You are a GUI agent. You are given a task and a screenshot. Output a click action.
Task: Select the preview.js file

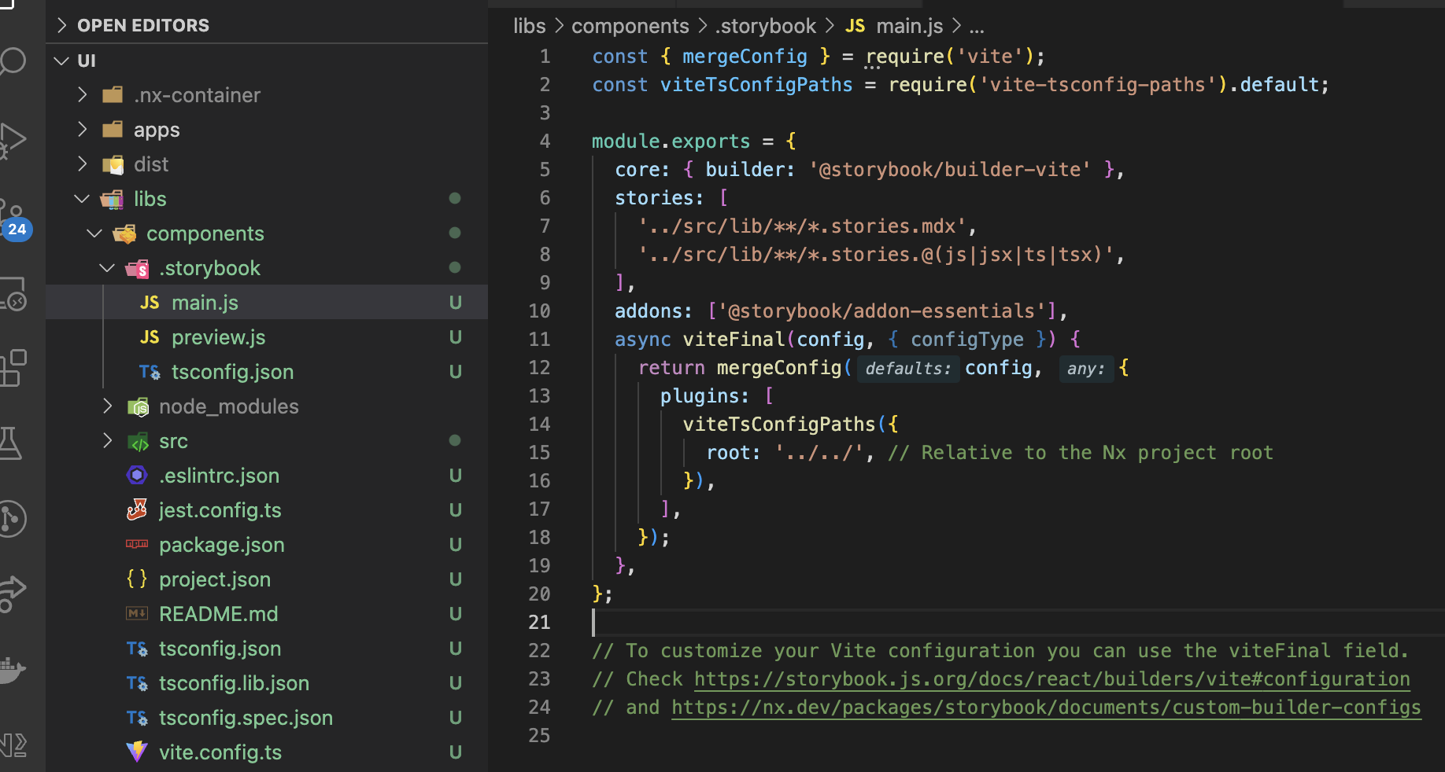tap(218, 336)
